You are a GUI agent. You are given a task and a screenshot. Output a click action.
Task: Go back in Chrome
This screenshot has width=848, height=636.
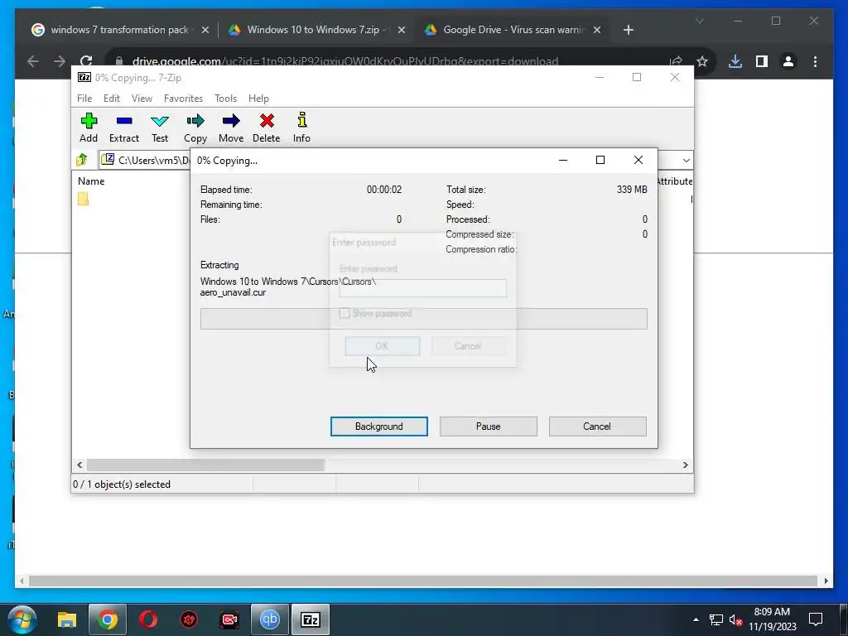(33, 61)
